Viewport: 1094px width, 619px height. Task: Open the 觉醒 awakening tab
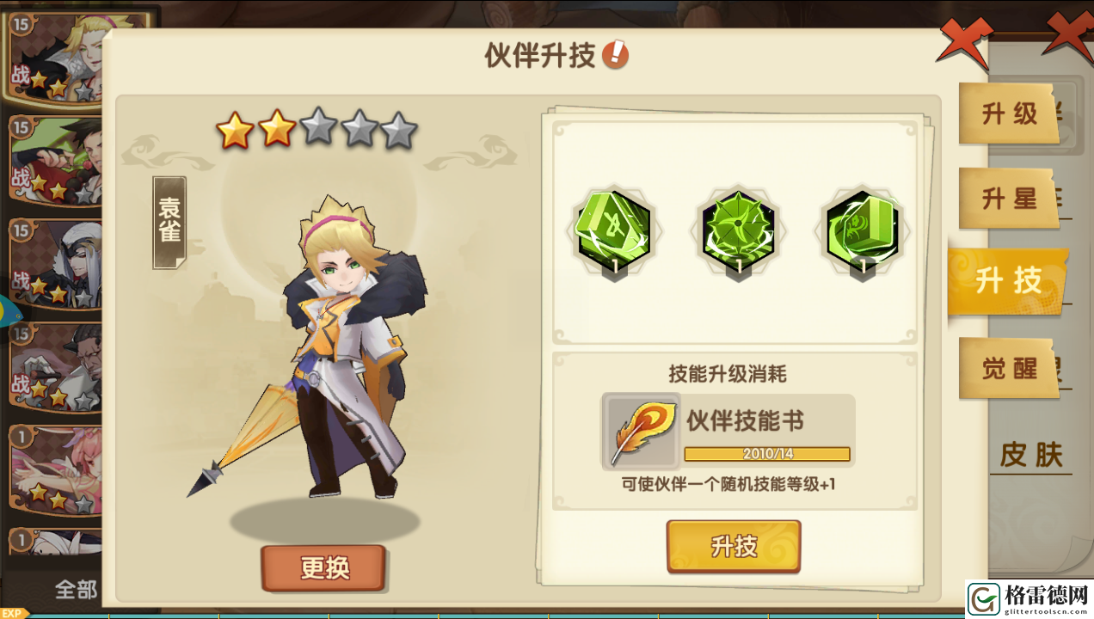point(1009,368)
